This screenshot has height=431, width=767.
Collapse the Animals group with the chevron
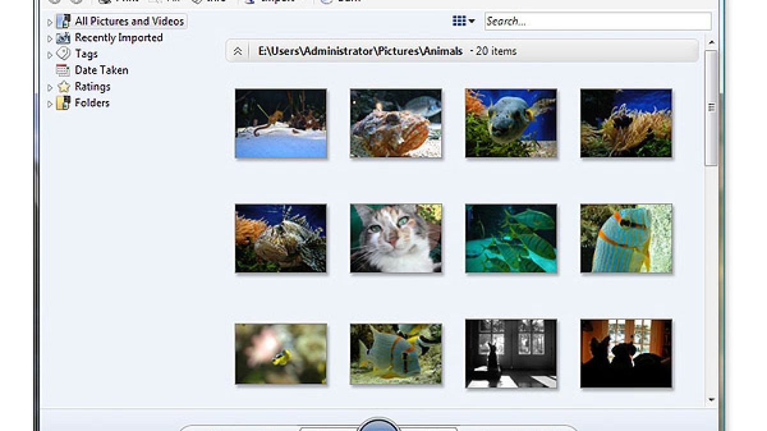(238, 51)
